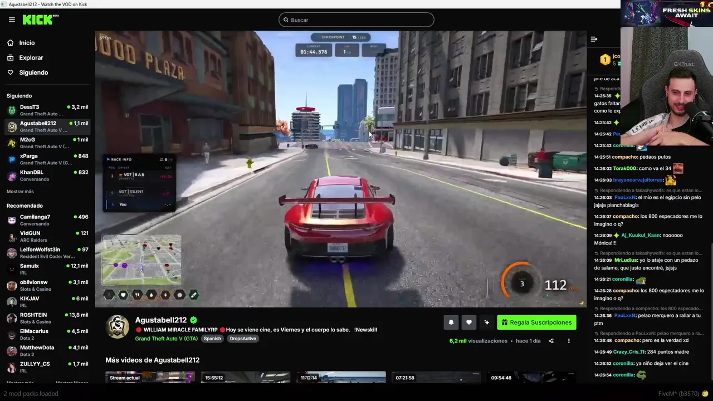Open Siguiendo in the sidebar
713x401 pixels.
pos(33,73)
